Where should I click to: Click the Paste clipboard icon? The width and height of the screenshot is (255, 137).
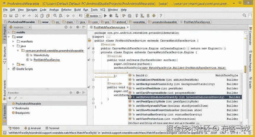click(x=48, y=16)
